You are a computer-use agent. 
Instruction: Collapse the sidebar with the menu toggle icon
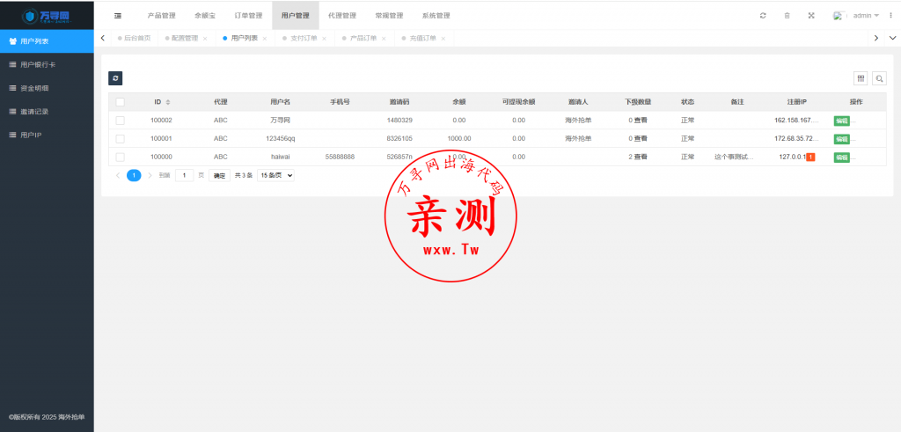coord(118,16)
